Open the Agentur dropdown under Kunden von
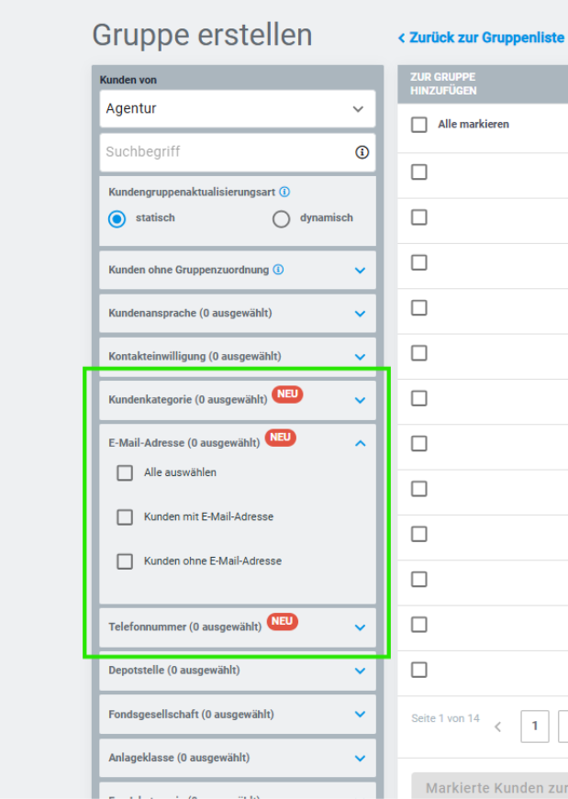The image size is (568, 799). (x=237, y=109)
